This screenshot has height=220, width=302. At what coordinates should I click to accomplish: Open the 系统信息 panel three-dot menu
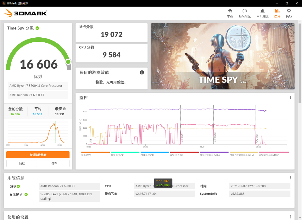pyautogui.click(x=290, y=178)
